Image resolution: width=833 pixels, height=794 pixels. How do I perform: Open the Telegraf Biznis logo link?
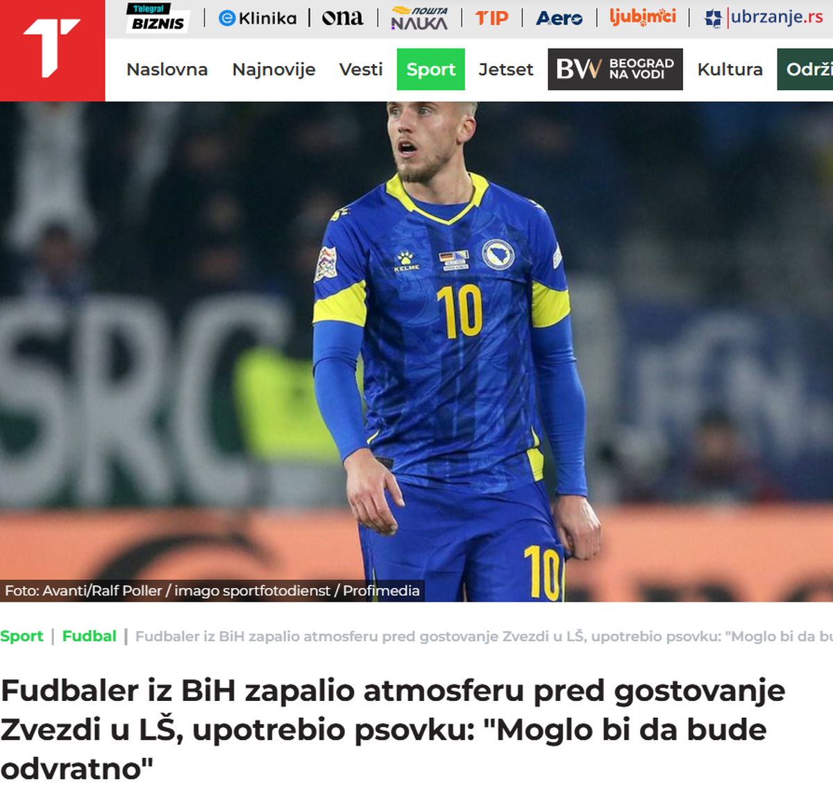[x=158, y=17]
